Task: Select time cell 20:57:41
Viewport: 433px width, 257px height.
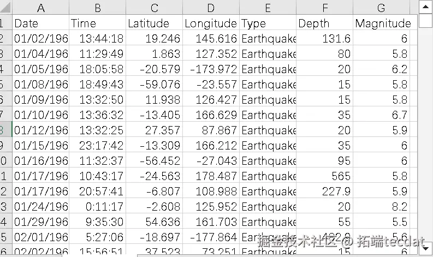Action: (x=98, y=190)
